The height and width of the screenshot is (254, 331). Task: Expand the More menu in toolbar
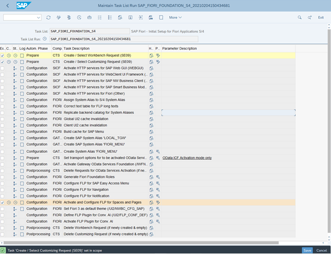175,18
